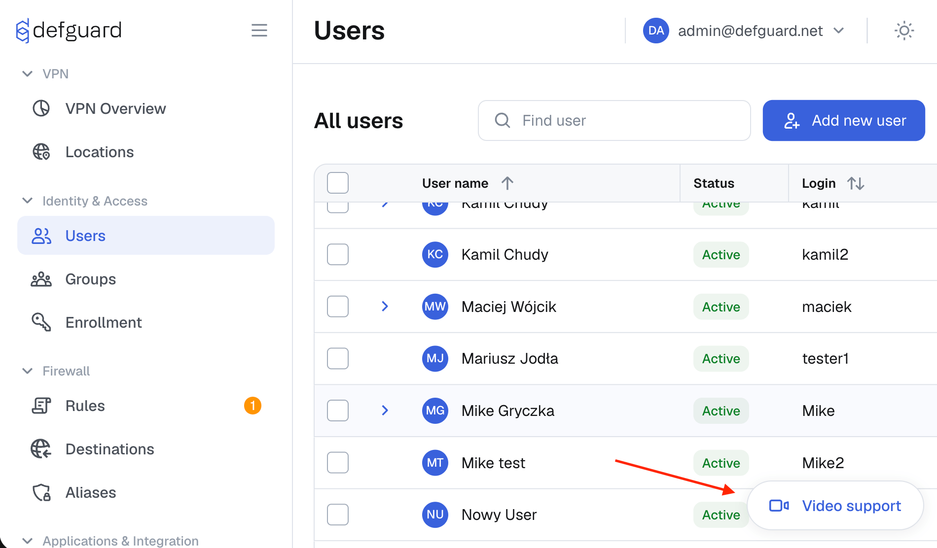The image size is (937, 548).
Task: Open Firewall Rules with notification badge
Action: [85, 406]
